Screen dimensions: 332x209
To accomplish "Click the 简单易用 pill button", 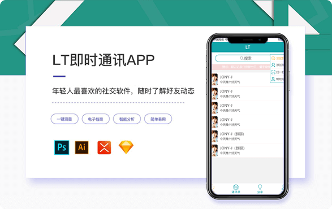I will [x=158, y=119].
